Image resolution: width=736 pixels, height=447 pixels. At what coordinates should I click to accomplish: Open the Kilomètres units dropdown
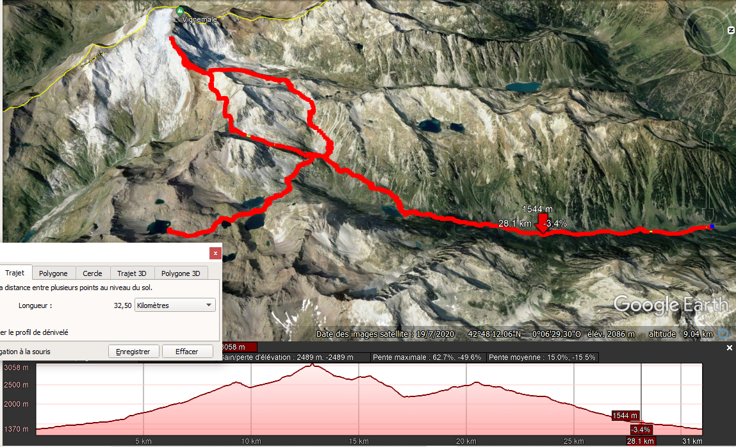(175, 305)
